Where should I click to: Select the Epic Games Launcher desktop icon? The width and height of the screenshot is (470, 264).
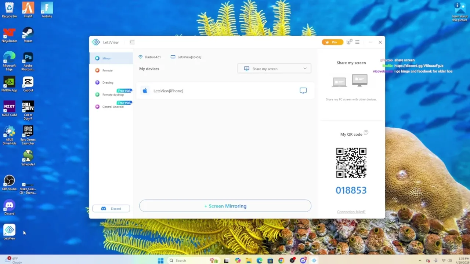pyautogui.click(x=28, y=135)
